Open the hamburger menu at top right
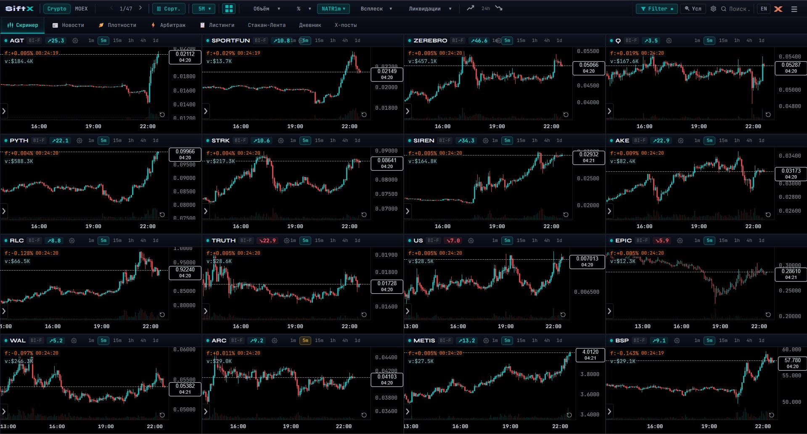This screenshot has height=434, width=807. 794,9
